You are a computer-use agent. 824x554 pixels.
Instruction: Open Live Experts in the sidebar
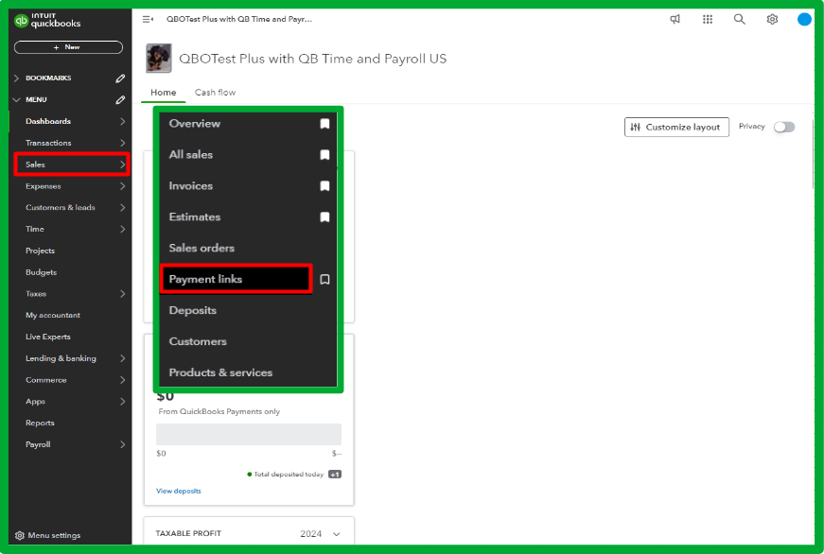coord(48,337)
